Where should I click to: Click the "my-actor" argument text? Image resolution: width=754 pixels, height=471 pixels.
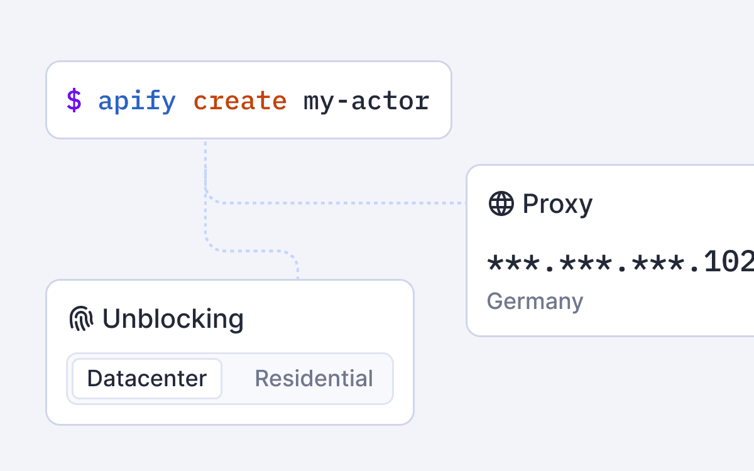[x=366, y=100]
